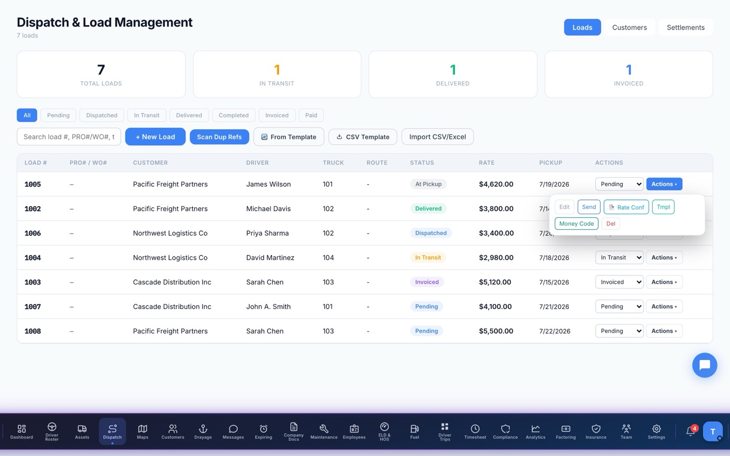Viewport: 730px width, 456px height.
Task: Choose Money Code in actions popup
Action: point(577,224)
